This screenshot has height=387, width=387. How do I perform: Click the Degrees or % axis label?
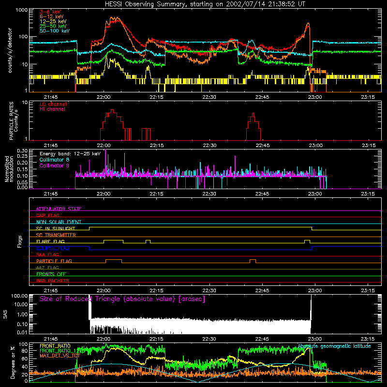coord(13,362)
